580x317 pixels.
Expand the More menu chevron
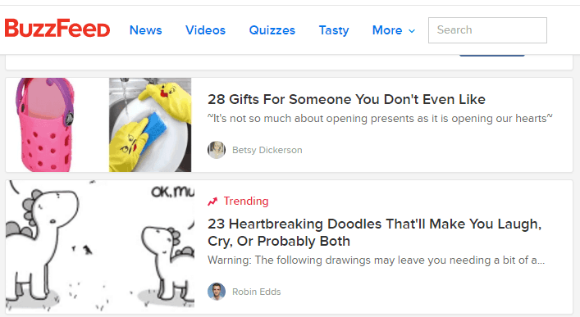click(412, 31)
